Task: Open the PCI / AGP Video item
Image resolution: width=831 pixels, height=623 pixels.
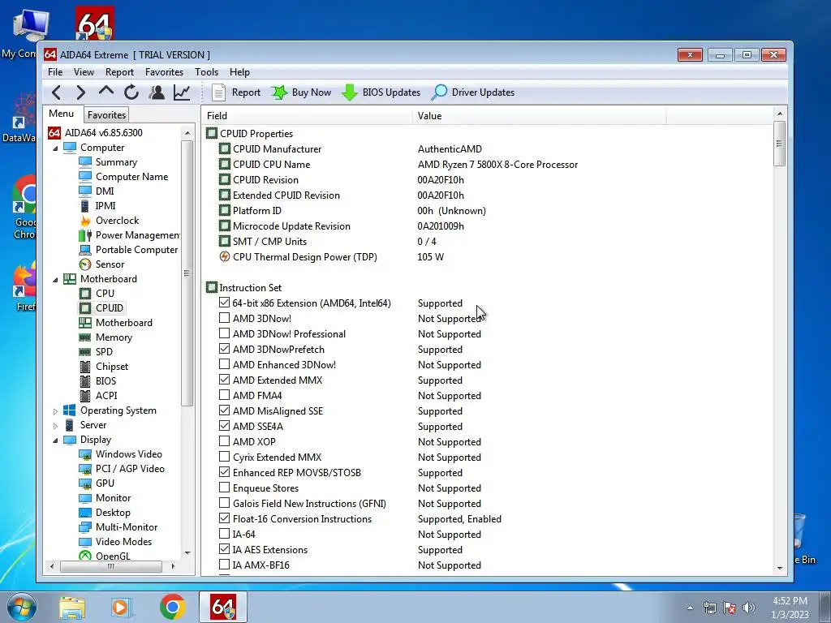Action: (x=130, y=469)
